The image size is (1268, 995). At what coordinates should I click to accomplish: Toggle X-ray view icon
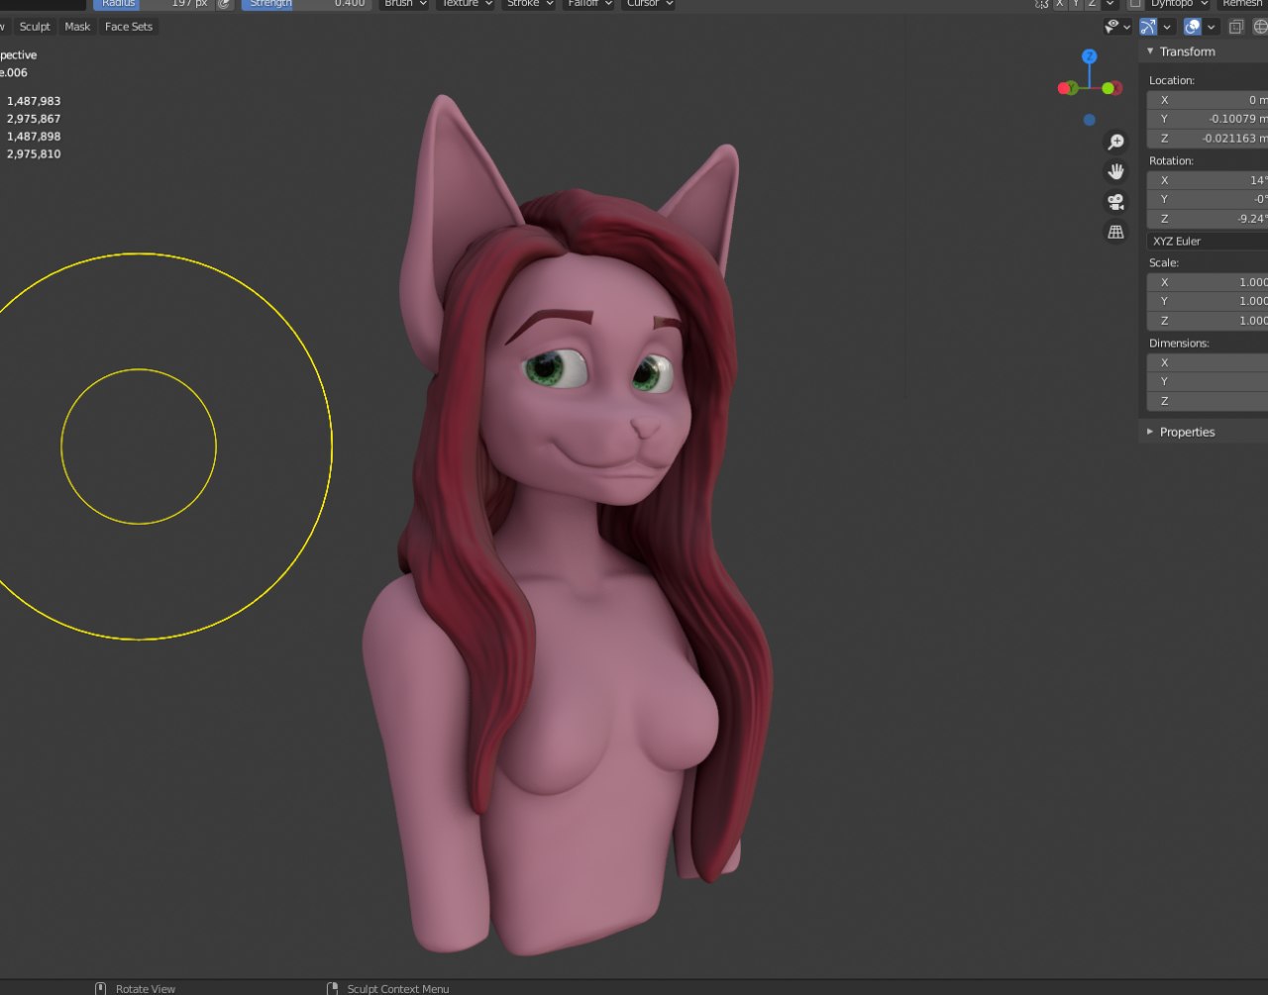pos(1236,27)
